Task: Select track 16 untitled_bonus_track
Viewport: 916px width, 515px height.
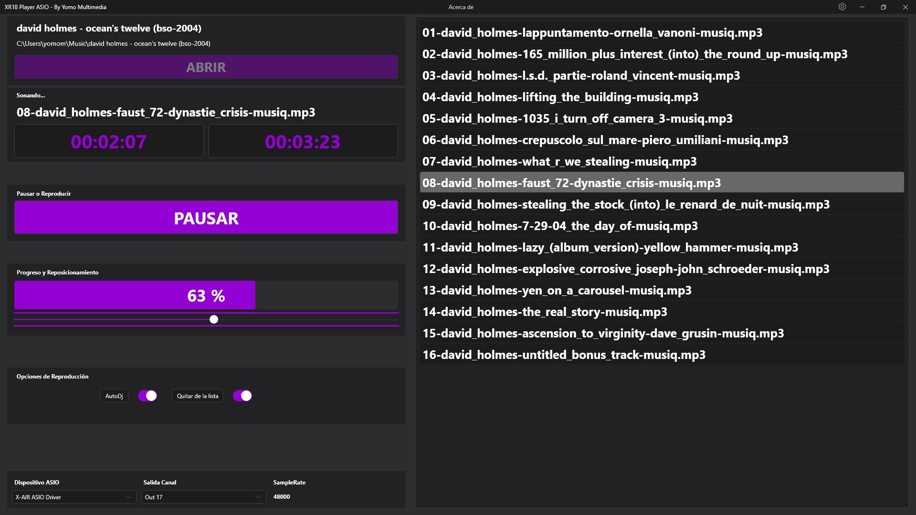Action: [564, 355]
